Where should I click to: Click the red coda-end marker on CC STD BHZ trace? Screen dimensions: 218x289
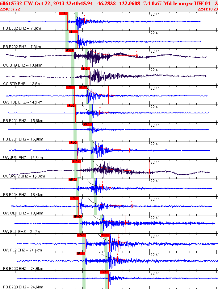point(137,55)
